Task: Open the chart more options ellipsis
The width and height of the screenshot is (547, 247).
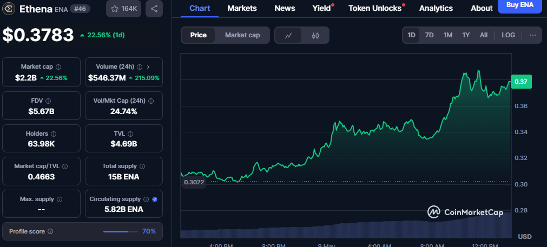Action: [x=533, y=35]
